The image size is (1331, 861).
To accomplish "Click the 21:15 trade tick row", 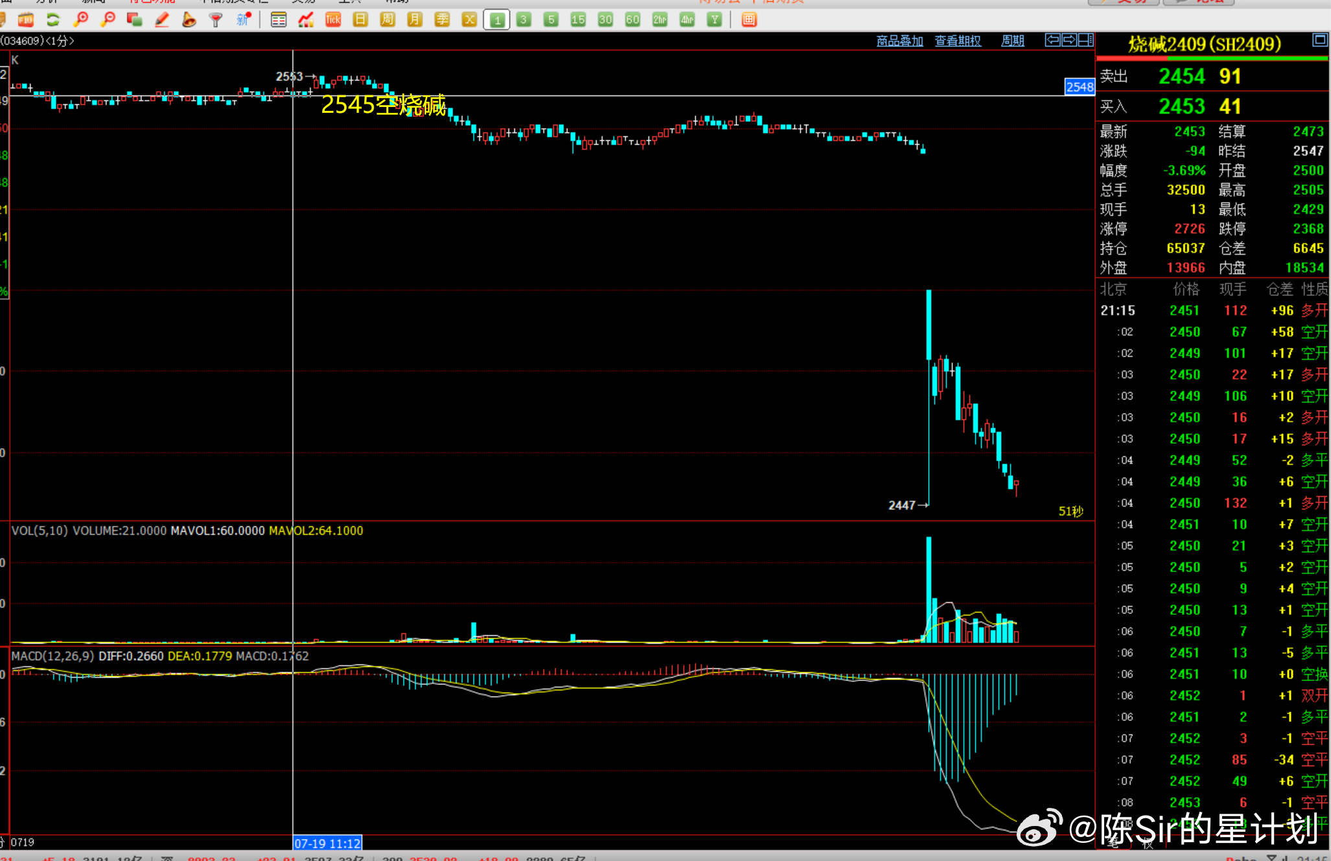I will (1212, 311).
